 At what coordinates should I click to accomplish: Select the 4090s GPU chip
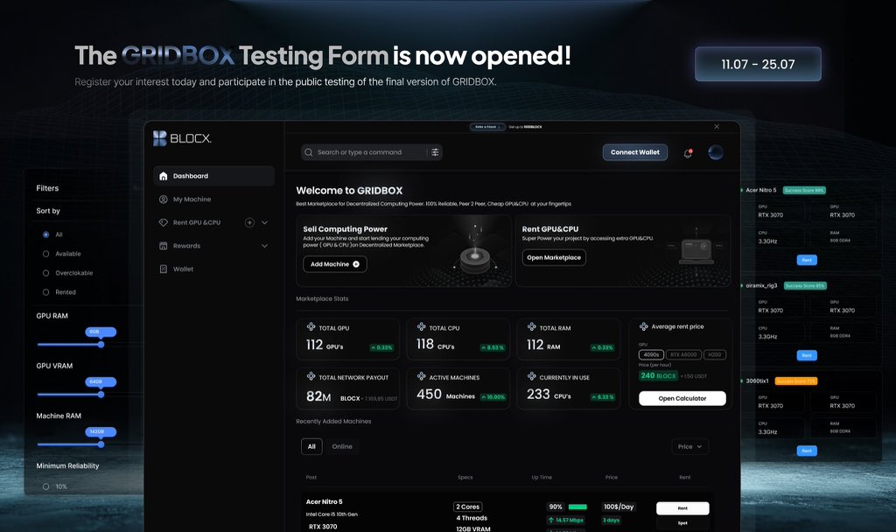(651, 354)
